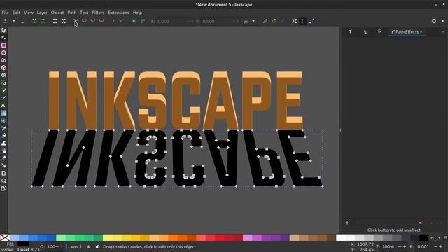The image size is (448, 252).
Task: Expand the docked panel tabs chevron
Action: (x=443, y=31)
